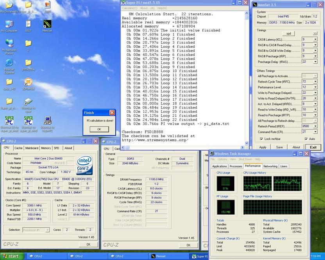Screen dimensions: 325x260
Task: Open the RAS# to CAS# Write Delay dropdown
Action: (315, 50)
